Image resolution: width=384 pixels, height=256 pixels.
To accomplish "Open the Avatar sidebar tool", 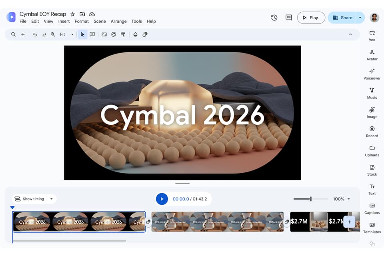I will (x=372, y=55).
